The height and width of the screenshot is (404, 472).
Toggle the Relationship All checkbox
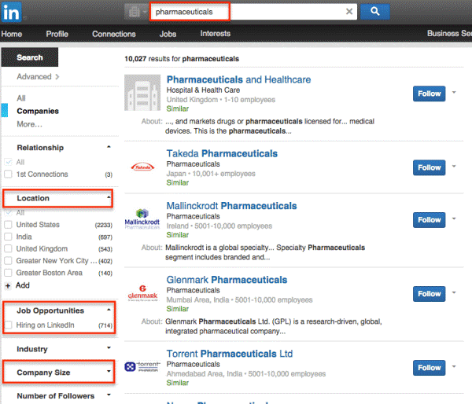click(8, 162)
